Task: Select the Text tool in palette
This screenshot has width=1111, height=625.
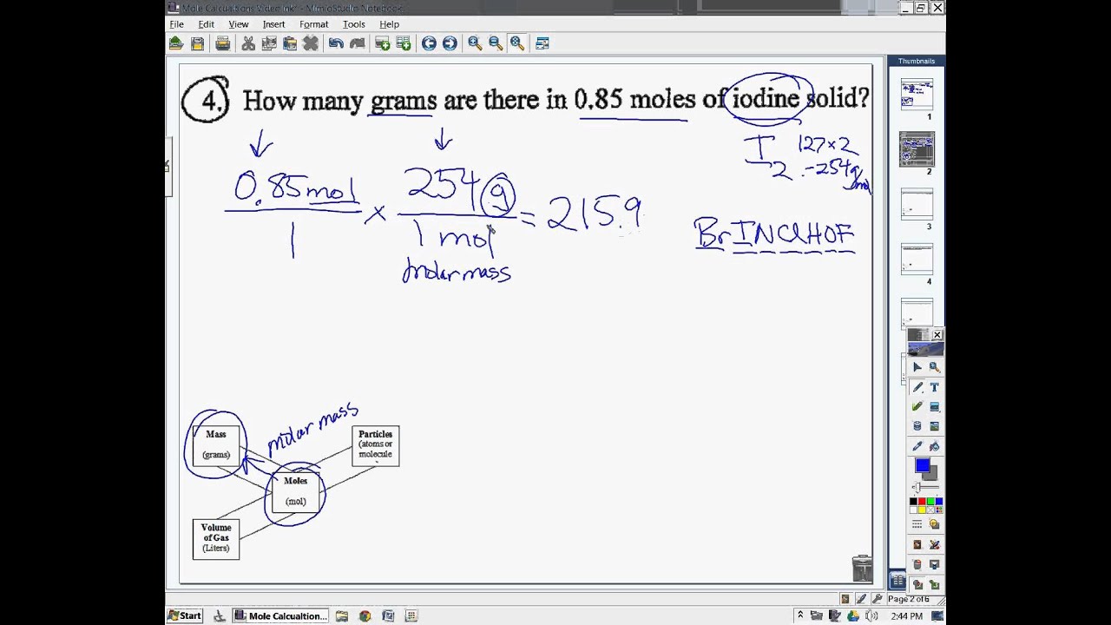Action: tap(934, 387)
